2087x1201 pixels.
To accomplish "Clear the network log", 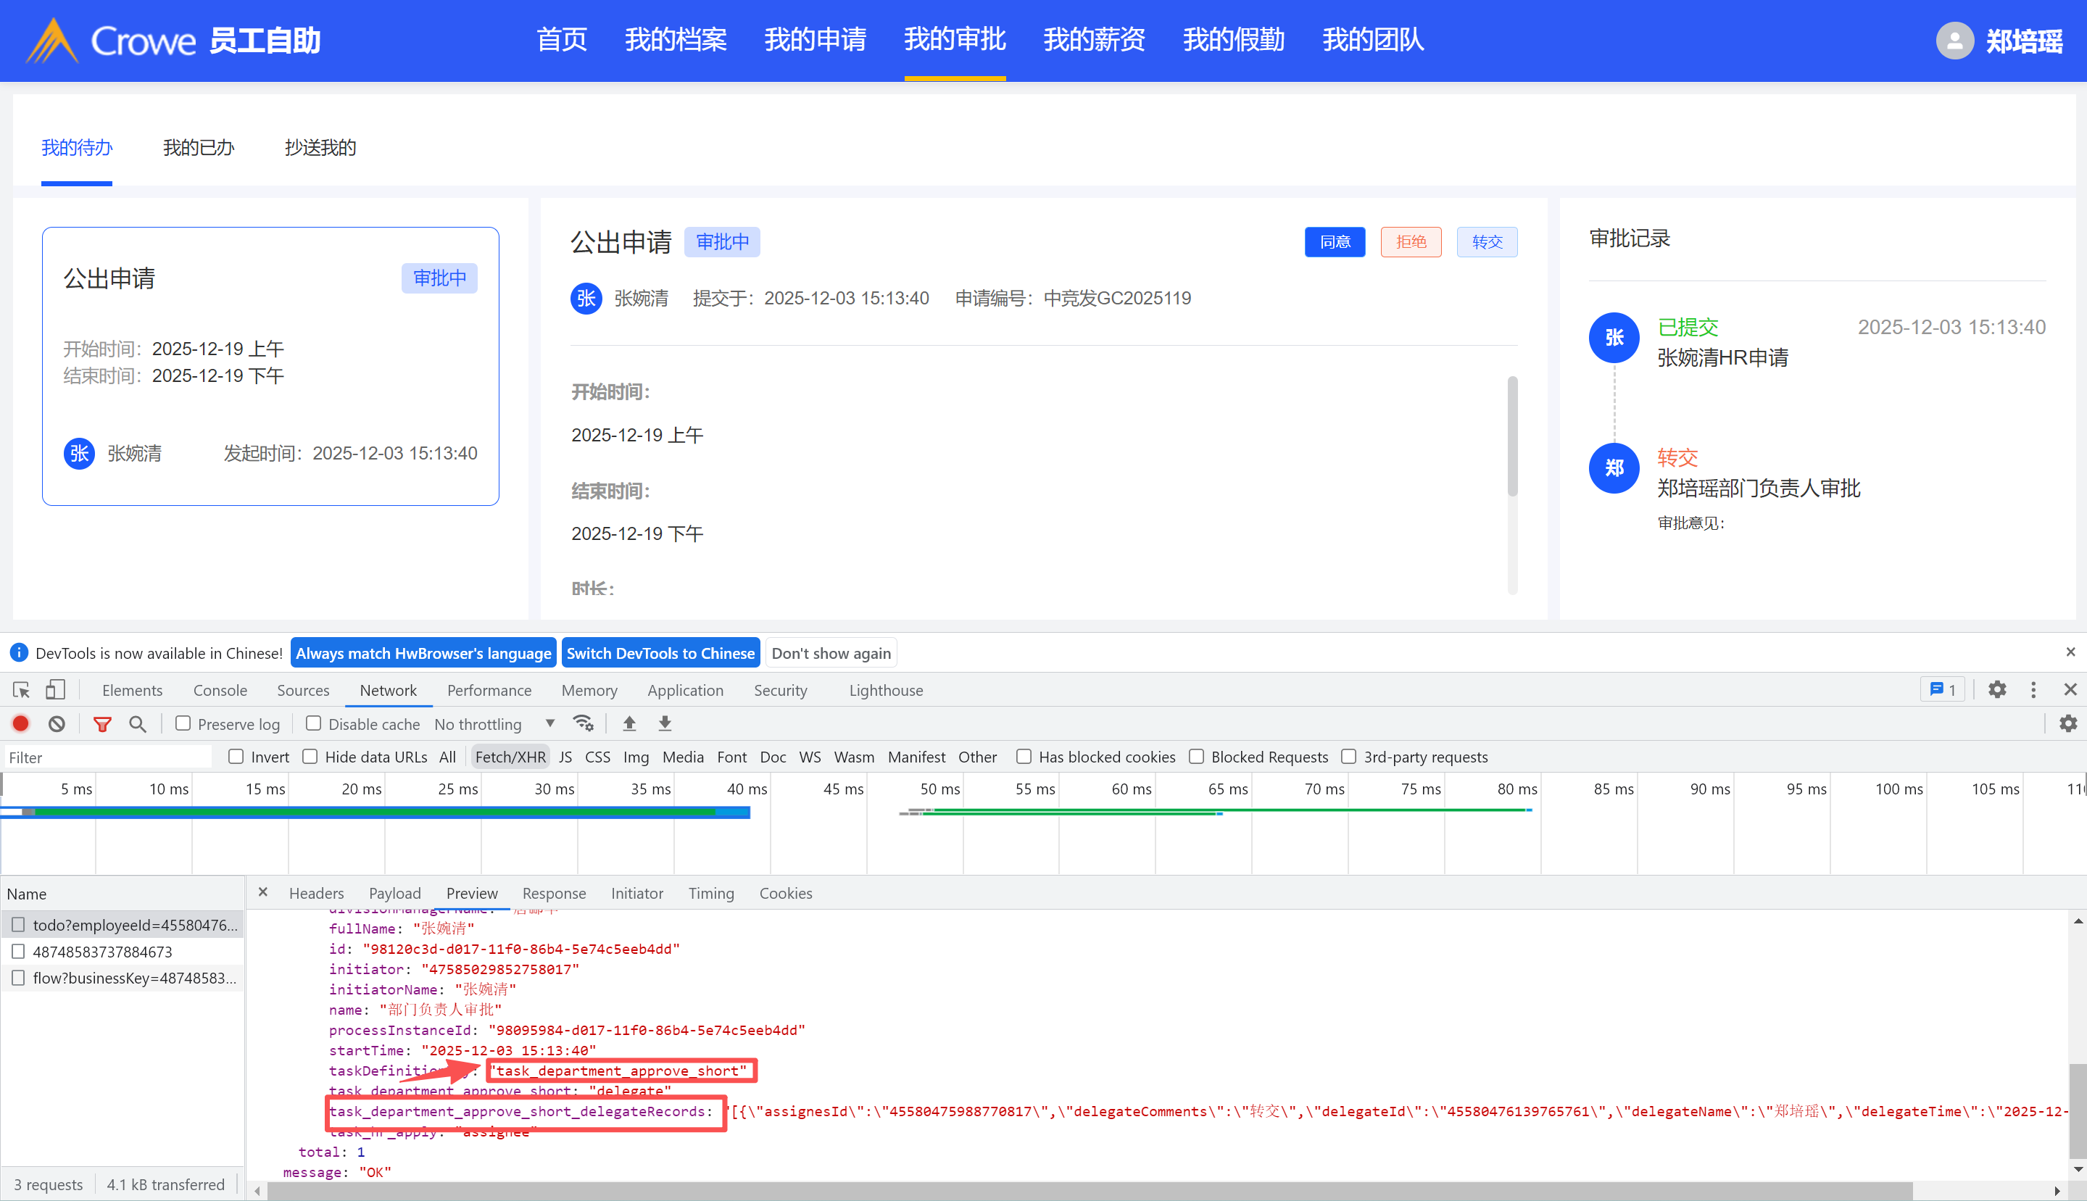I will tap(56, 724).
